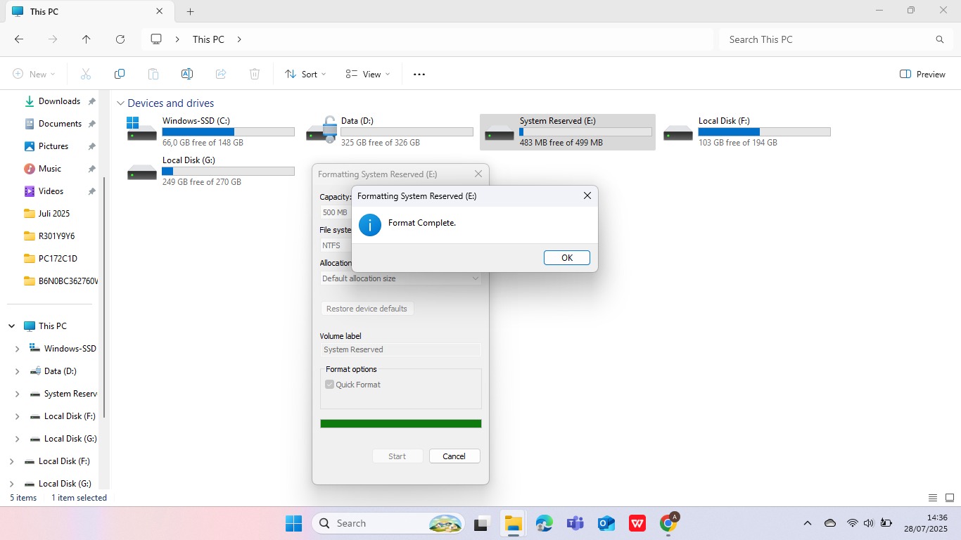This screenshot has width=961, height=540.
Task: Open Google Chrome from the taskbar
Action: pos(668,523)
